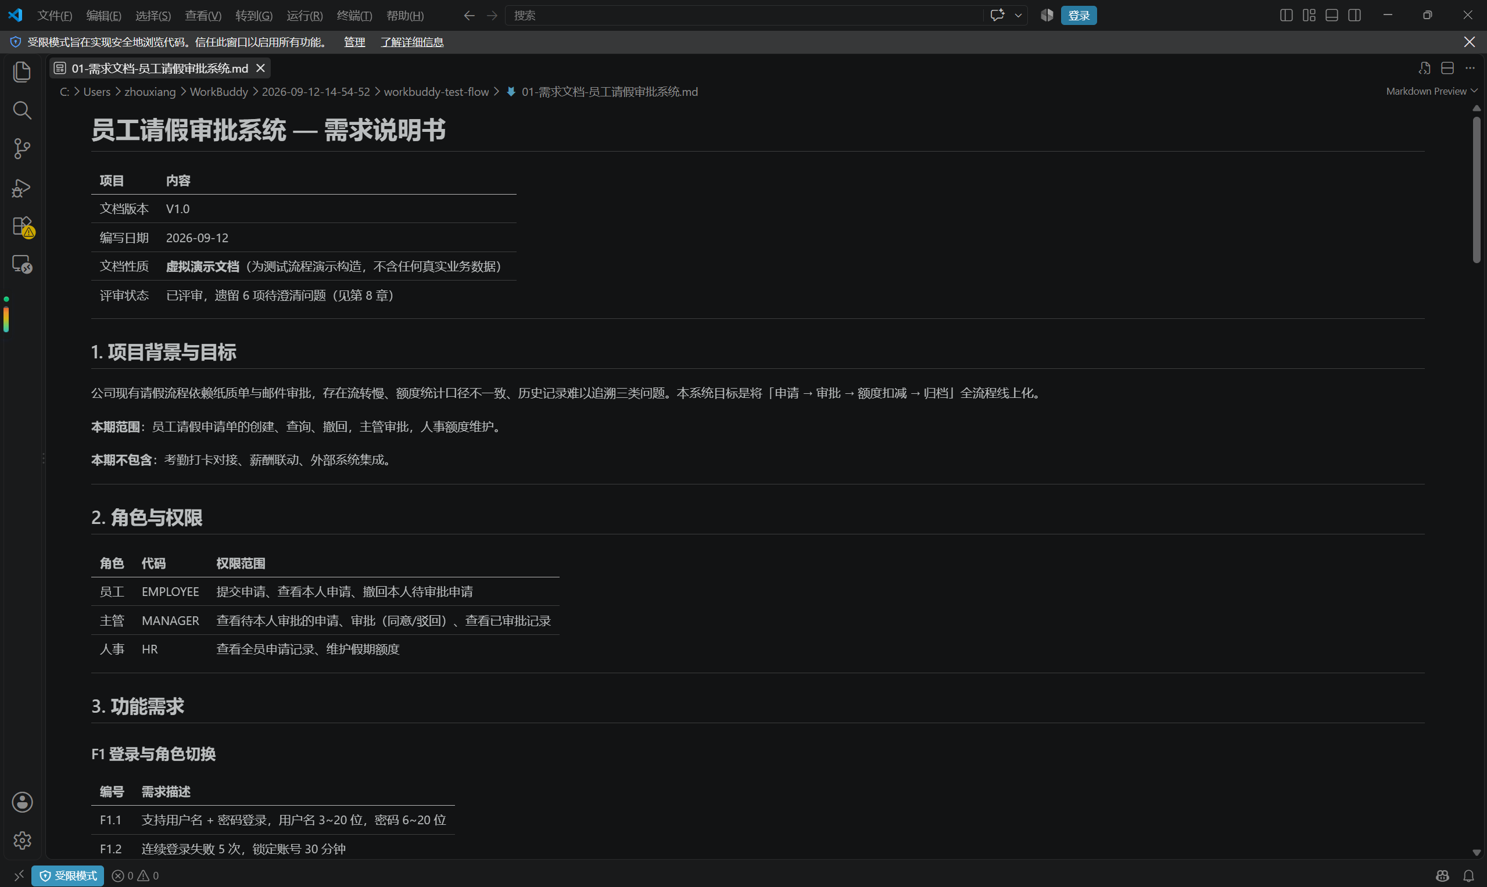Open the Explorer view in activity bar
This screenshot has width=1487, height=887.
click(22, 71)
